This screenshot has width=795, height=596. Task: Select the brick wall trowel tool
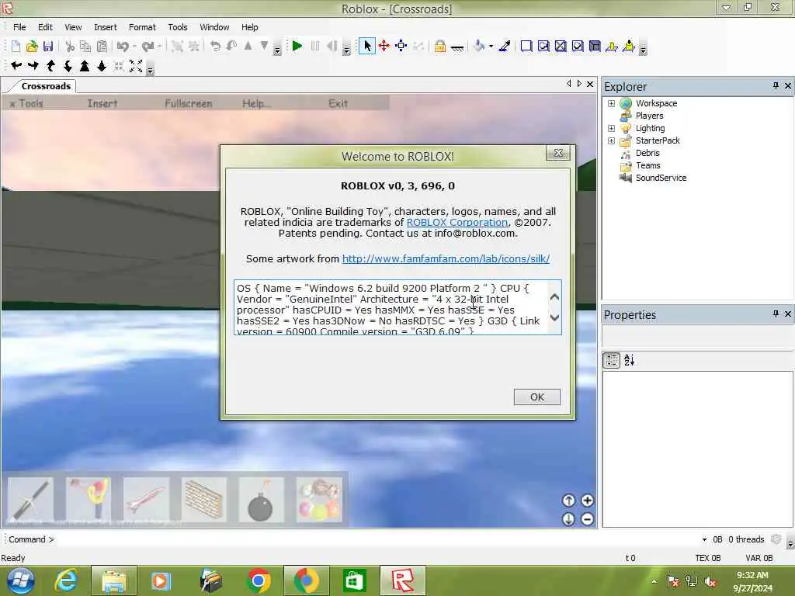click(204, 499)
